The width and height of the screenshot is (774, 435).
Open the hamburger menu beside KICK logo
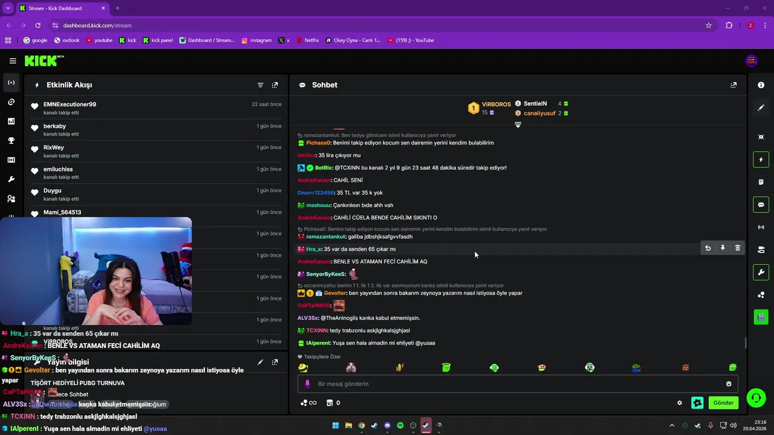pyautogui.click(x=13, y=60)
